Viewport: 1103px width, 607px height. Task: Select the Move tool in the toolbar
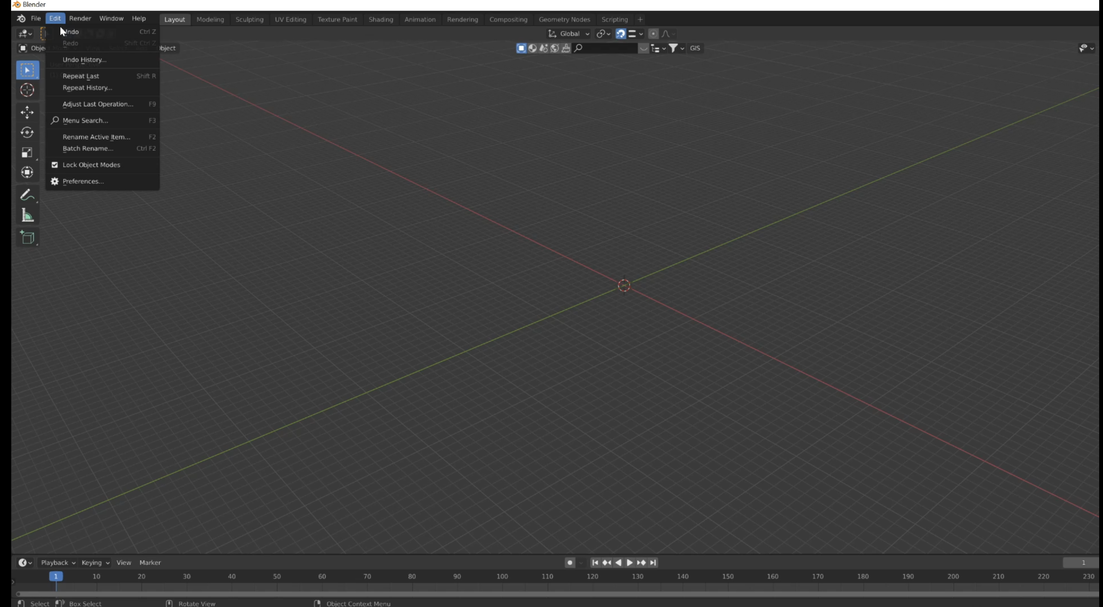(x=27, y=112)
